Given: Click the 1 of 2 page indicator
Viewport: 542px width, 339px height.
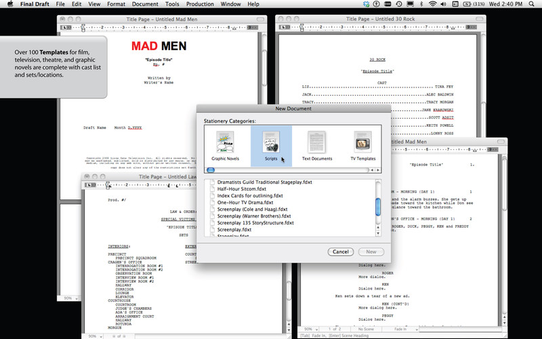Looking at the screenshot, I should [x=334, y=330].
